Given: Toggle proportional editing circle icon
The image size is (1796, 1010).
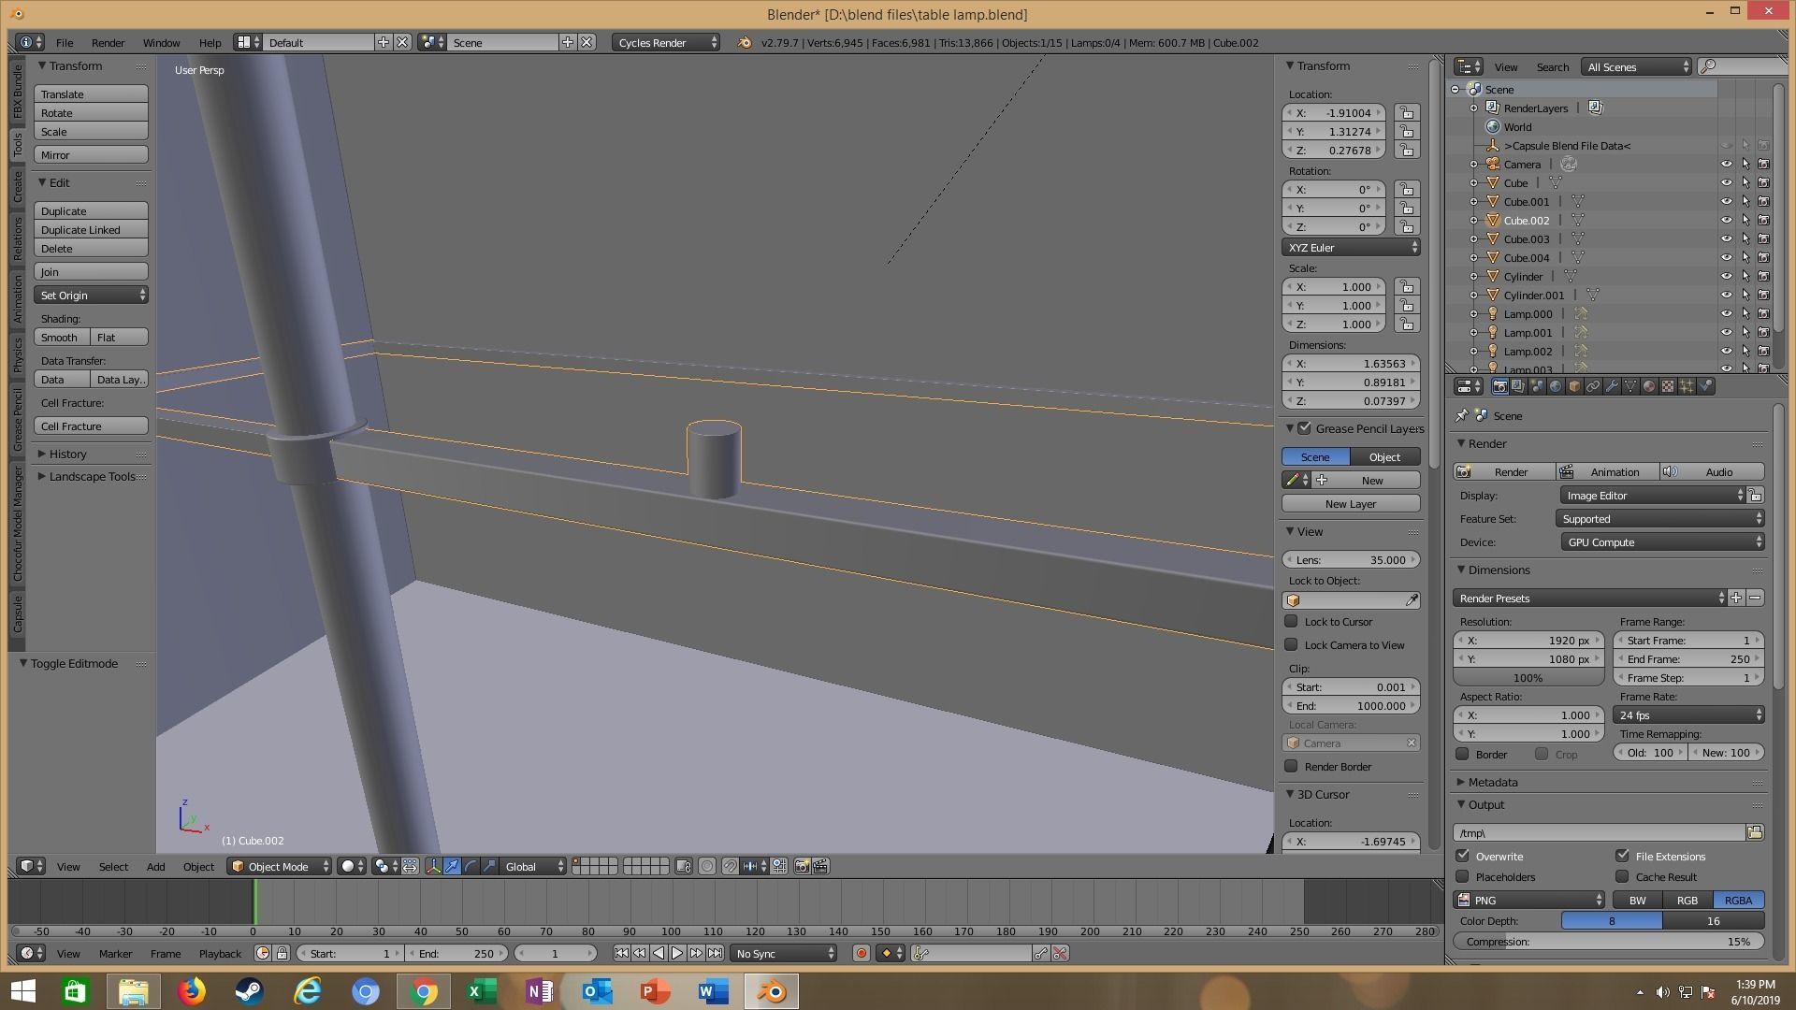Looking at the screenshot, I should [707, 867].
